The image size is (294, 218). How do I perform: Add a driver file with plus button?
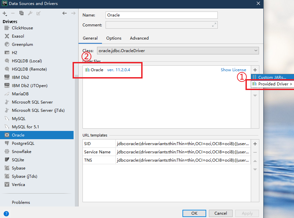coord(255,70)
